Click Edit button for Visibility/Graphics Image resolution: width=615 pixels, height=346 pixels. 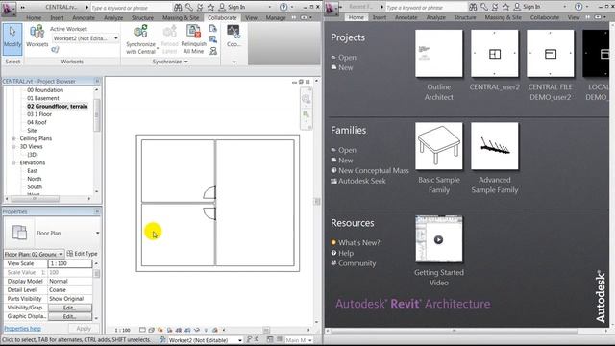point(70,308)
